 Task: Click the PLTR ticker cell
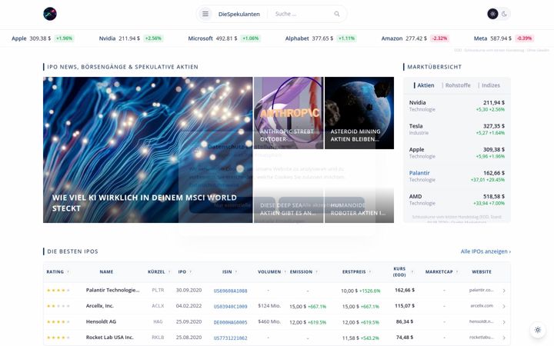pos(158,290)
